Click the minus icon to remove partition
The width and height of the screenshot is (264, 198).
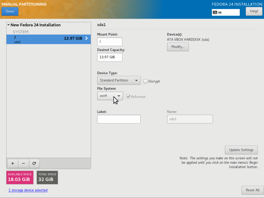pos(24,163)
